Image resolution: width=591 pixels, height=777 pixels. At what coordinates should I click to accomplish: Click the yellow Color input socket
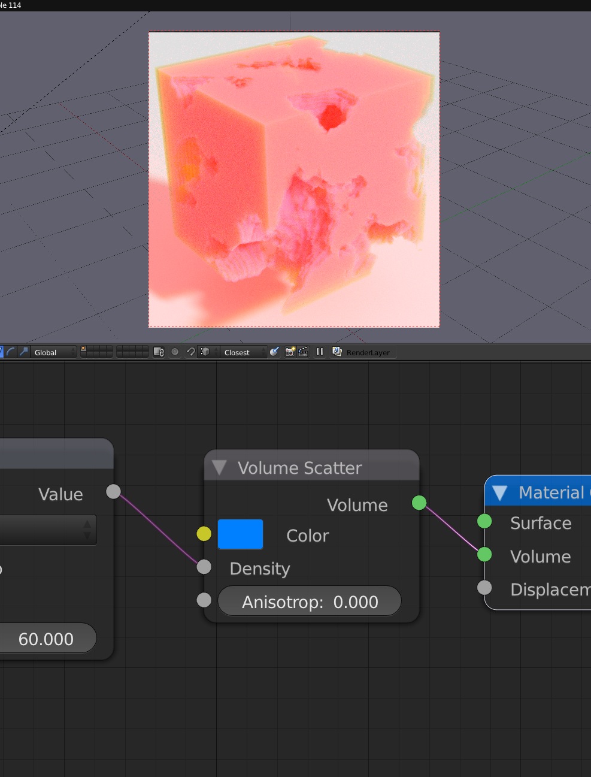tap(204, 534)
